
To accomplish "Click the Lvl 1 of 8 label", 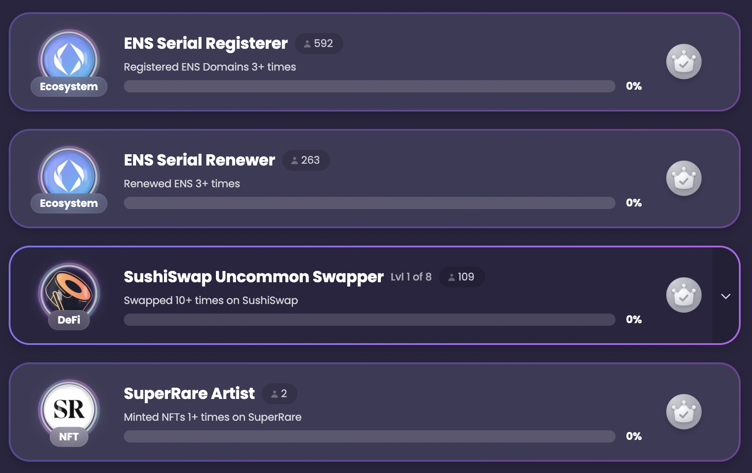I will (411, 277).
